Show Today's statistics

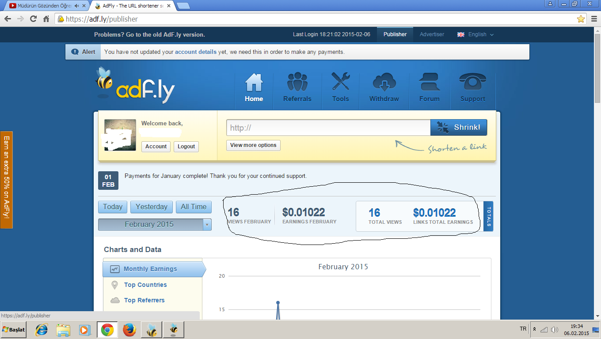(x=113, y=207)
